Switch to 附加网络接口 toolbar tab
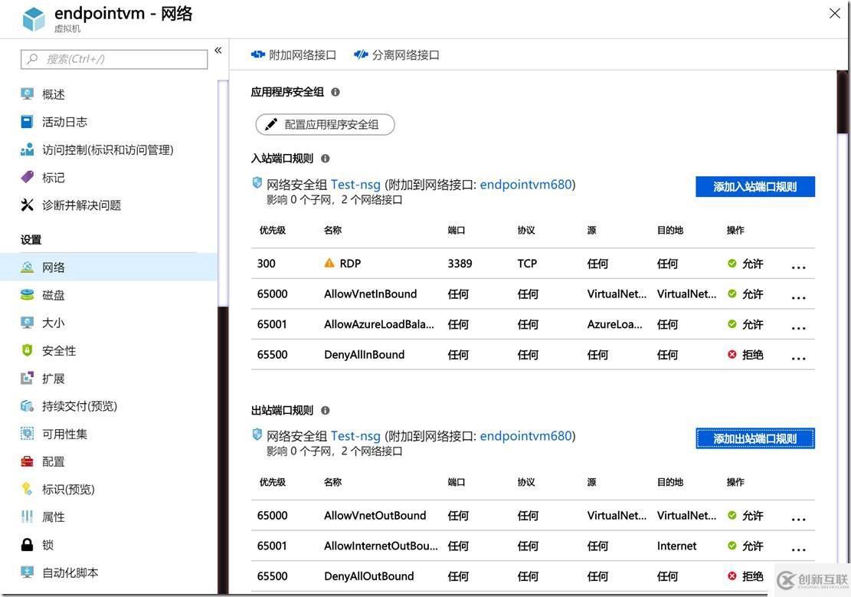Image resolution: width=851 pixels, height=597 pixels. (x=295, y=54)
